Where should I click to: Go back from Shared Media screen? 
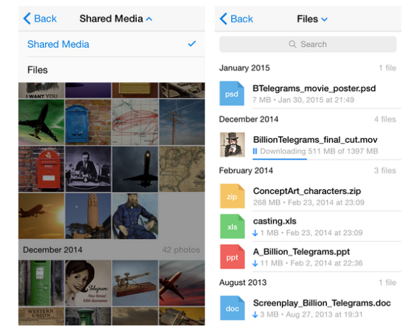(40, 19)
